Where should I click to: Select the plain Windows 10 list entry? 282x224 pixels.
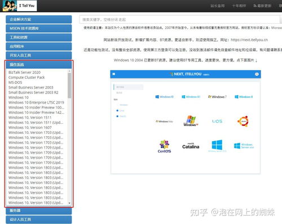coord(19,97)
